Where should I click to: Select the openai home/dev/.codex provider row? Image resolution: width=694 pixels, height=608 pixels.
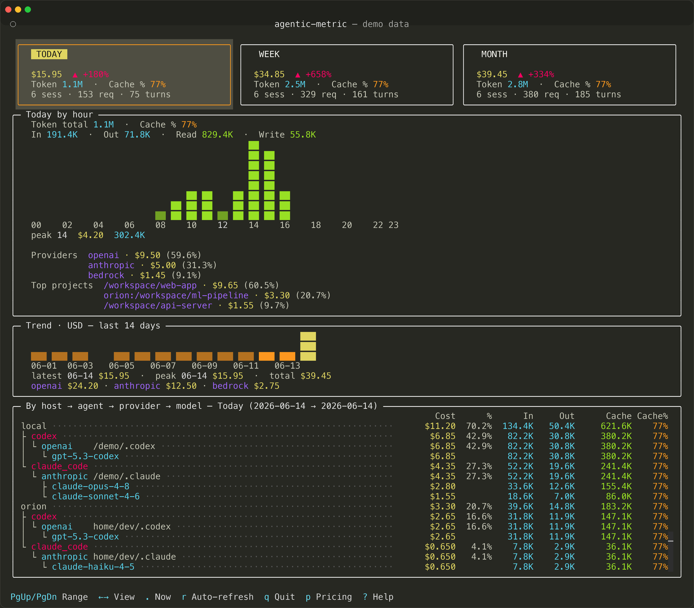(345, 527)
